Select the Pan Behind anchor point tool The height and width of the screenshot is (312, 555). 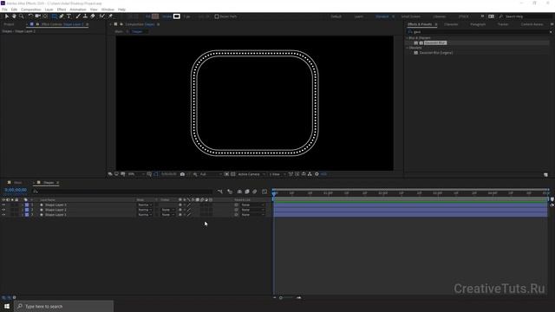[x=45, y=16]
